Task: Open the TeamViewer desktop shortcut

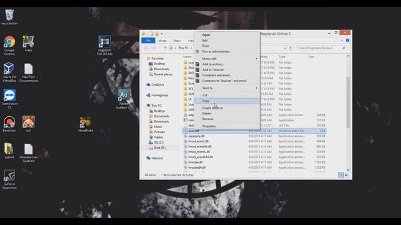Action: (x=9, y=99)
